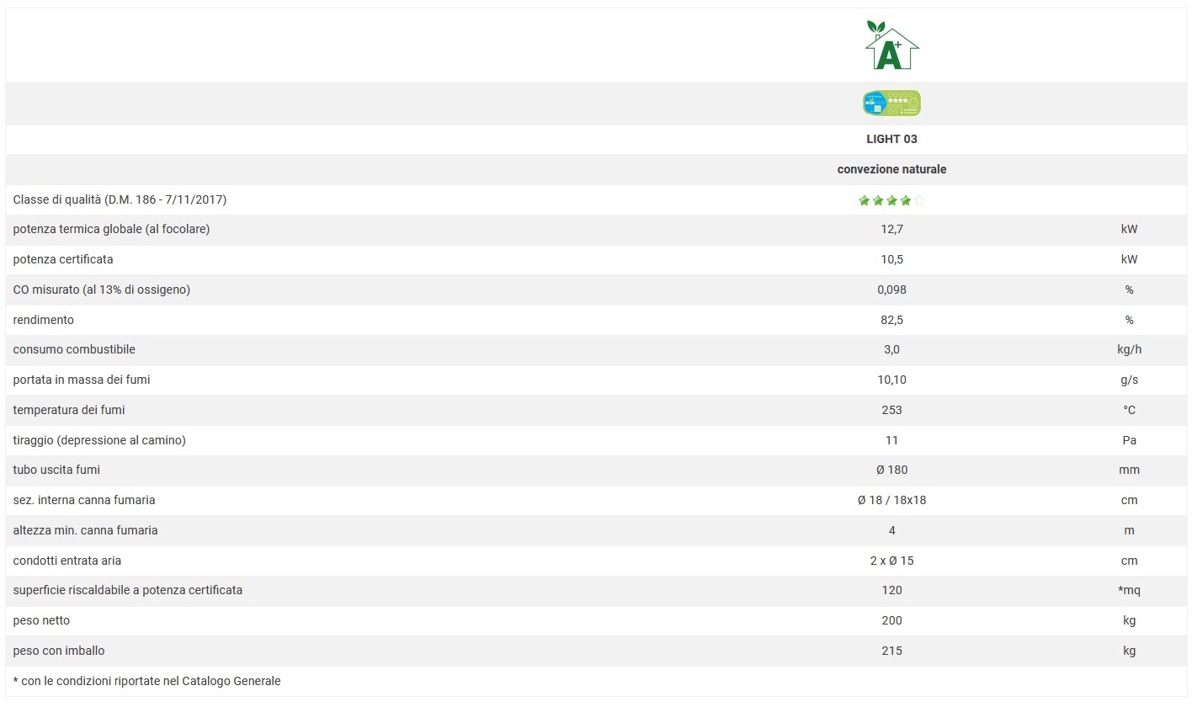Click the A+ energy class house icon
Image resolution: width=1192 pixels, height=707 pixels.
891,45
